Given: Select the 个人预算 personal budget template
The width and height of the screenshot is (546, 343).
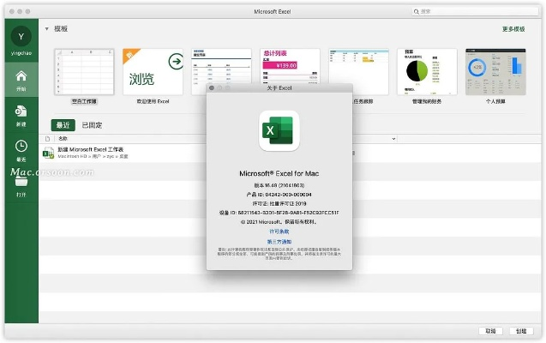Looking at the screenshot, I should pyautogui.click(x=495, y=72).
